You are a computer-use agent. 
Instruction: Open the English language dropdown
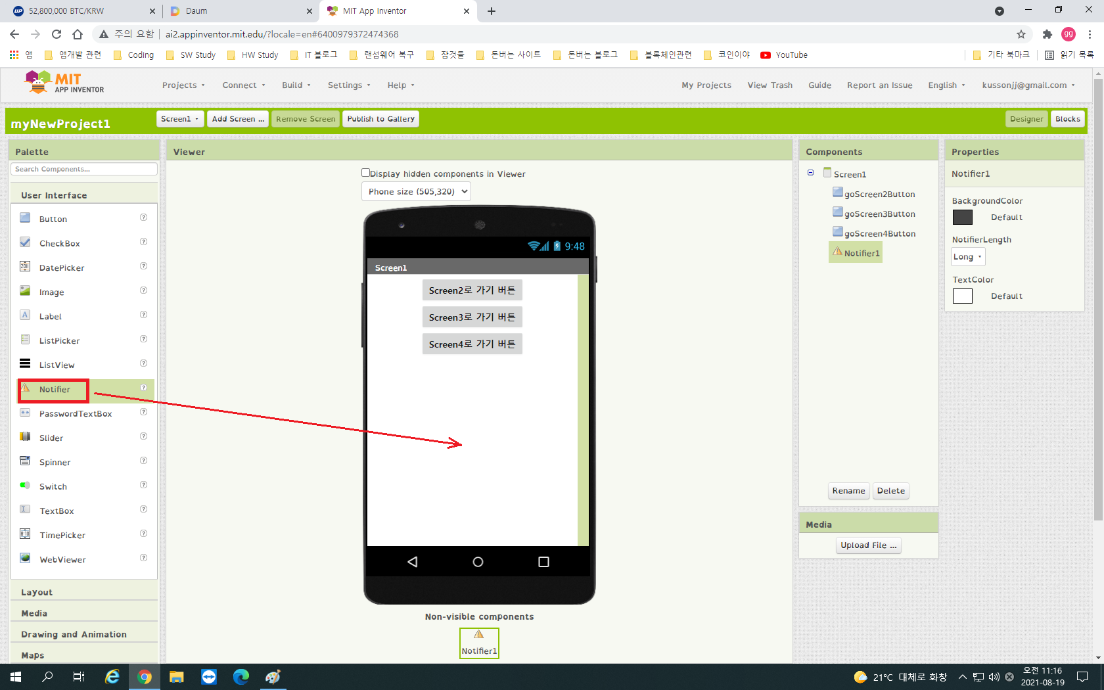[x=947, y=85]
